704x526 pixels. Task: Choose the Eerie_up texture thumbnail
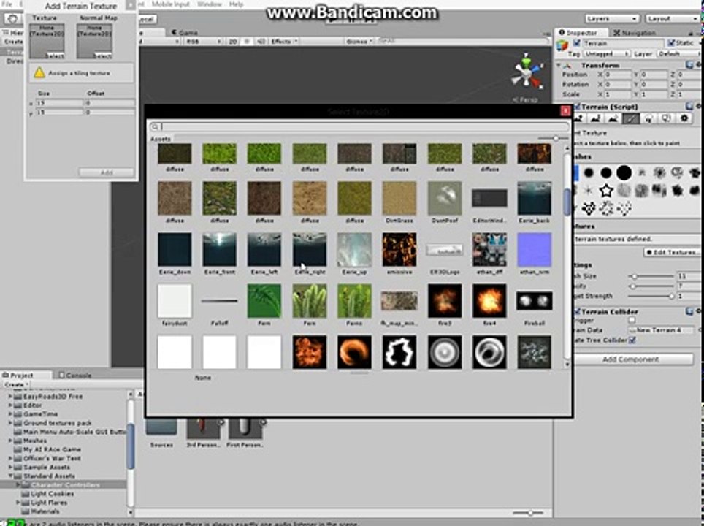pos(354,249)
